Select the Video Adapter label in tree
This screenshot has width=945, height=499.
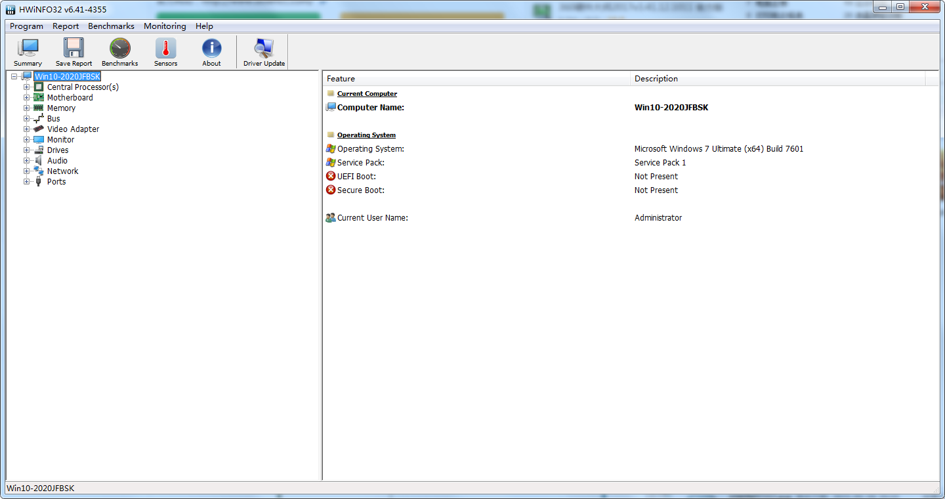pyautogui.click(x=73, y=129)
